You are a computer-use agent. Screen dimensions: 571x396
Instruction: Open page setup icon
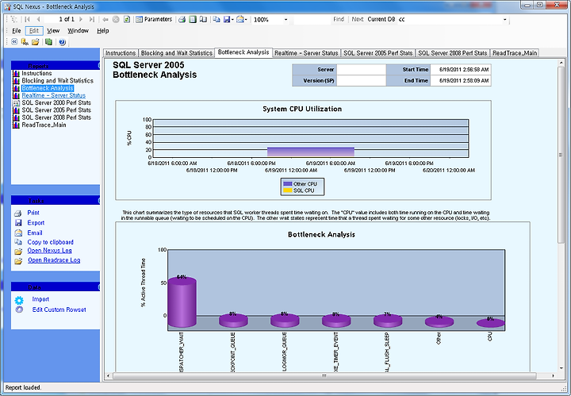coord(203,19)
